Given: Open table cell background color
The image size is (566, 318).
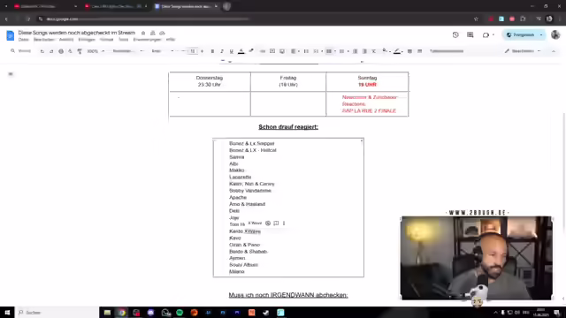Looking at the screenshot, I should coord(386,51).
